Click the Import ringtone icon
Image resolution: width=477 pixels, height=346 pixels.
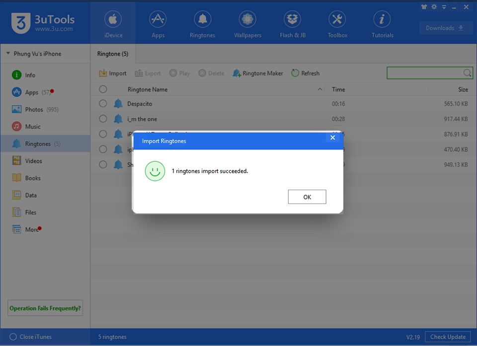[x=103, y=73]
